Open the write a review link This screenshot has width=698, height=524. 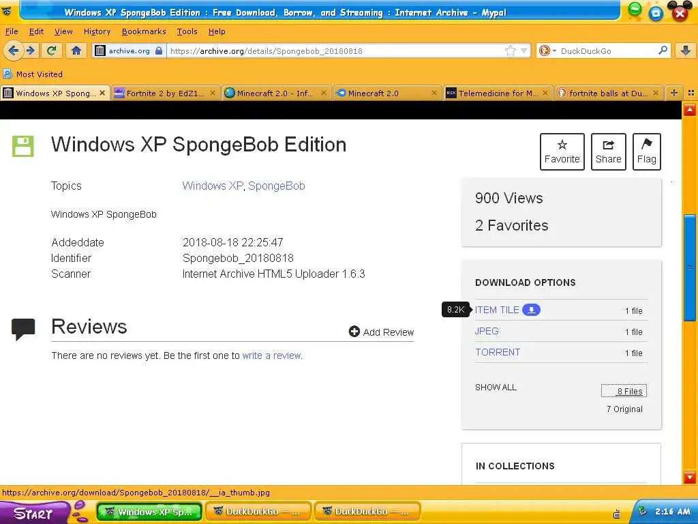click(x=271, y=355)
